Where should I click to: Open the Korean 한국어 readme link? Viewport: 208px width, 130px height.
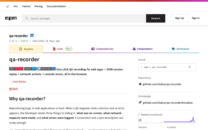13,89
